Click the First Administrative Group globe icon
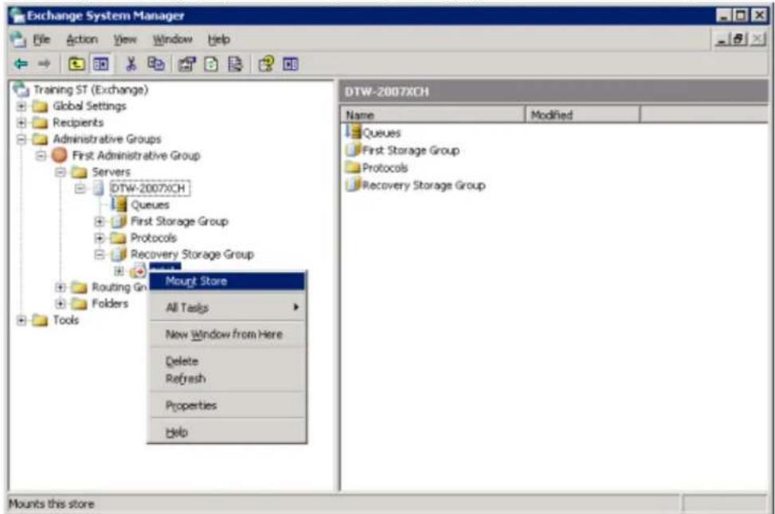Screen dimensions: 775x514 (x=59, y=155)
